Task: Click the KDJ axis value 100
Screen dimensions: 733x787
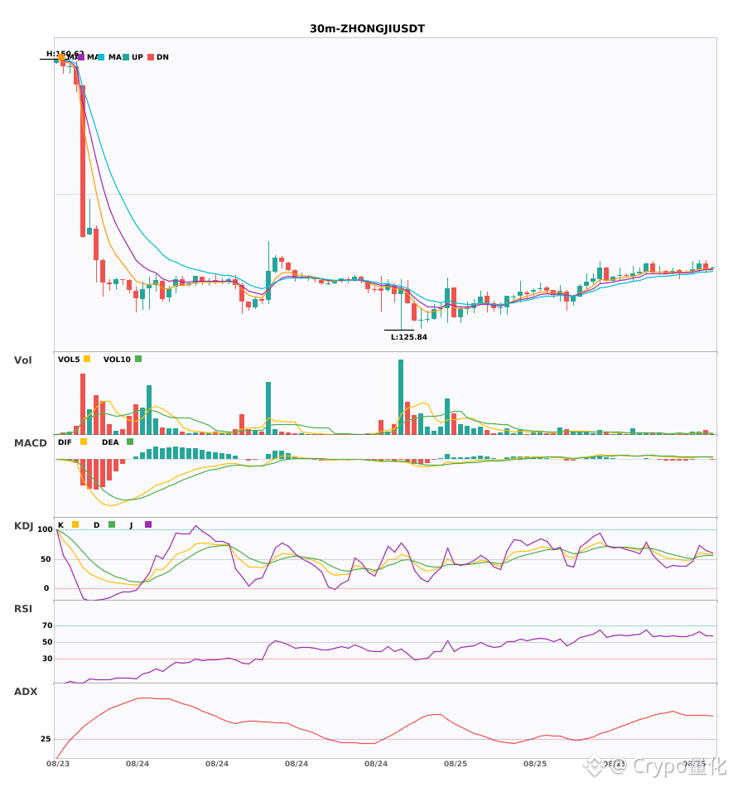Action: click(x=45, y=529)
